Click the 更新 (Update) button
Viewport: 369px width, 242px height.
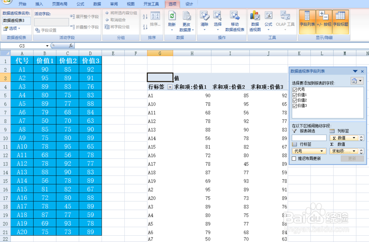pos(352,159)
